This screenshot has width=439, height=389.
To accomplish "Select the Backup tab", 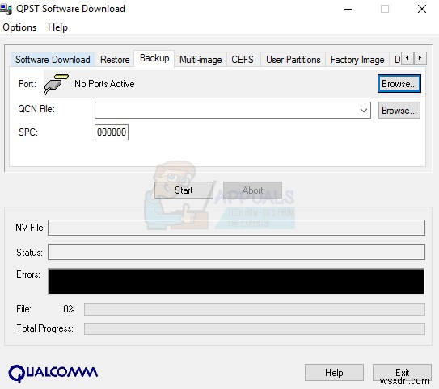I will point(154,58).
